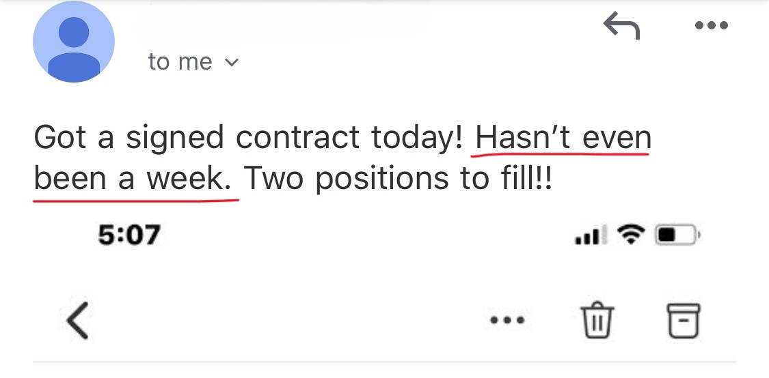
Task: Click the "to me" recipient label
Action: click(180, 62)
